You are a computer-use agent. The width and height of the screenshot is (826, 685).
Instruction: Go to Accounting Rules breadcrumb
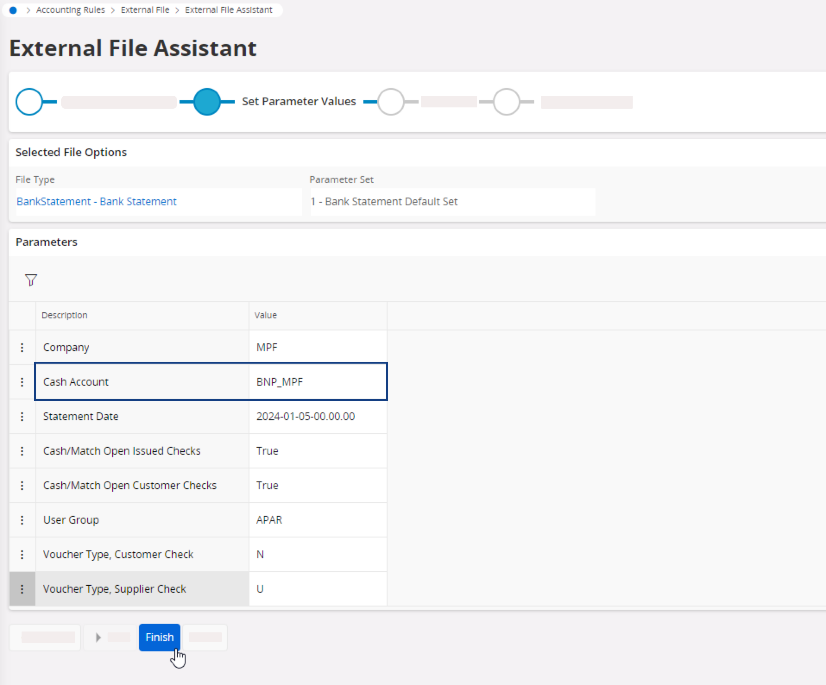click(70, 10)
